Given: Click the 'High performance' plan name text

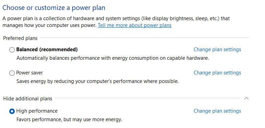Looking at the screenshot, I should [37, 111].
